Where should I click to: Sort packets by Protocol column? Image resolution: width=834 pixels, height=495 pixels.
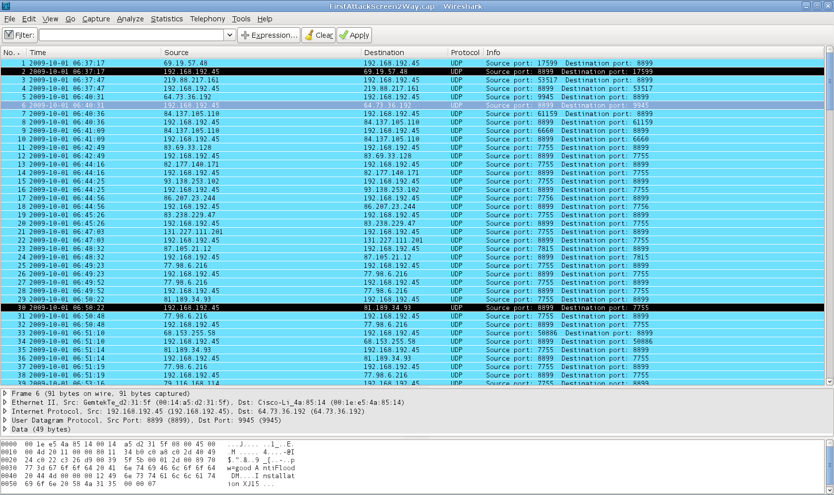465,53
